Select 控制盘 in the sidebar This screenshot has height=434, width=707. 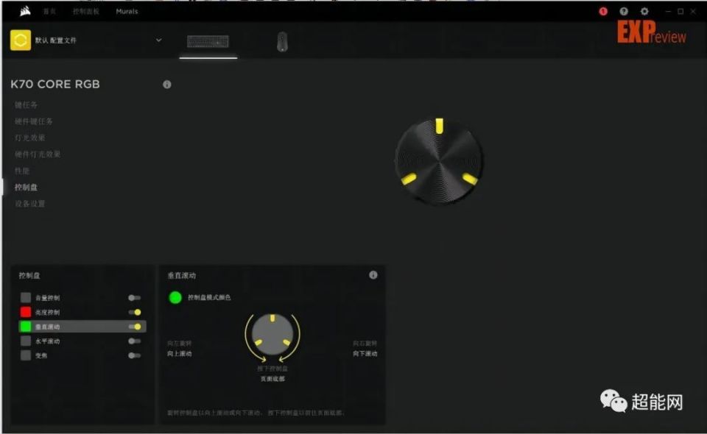27,187
